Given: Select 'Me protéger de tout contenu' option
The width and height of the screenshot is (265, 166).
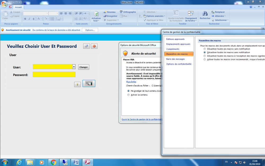Looking at the screenshot, I should [x=129, y=91].
